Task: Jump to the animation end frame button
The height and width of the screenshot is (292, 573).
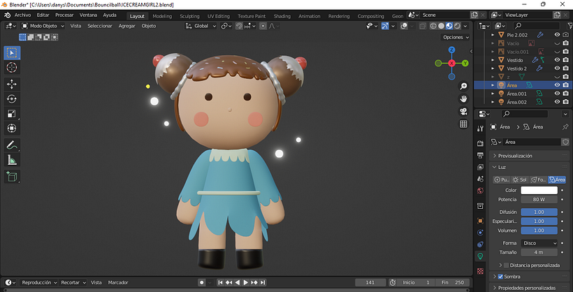Action: coord(262,282)
